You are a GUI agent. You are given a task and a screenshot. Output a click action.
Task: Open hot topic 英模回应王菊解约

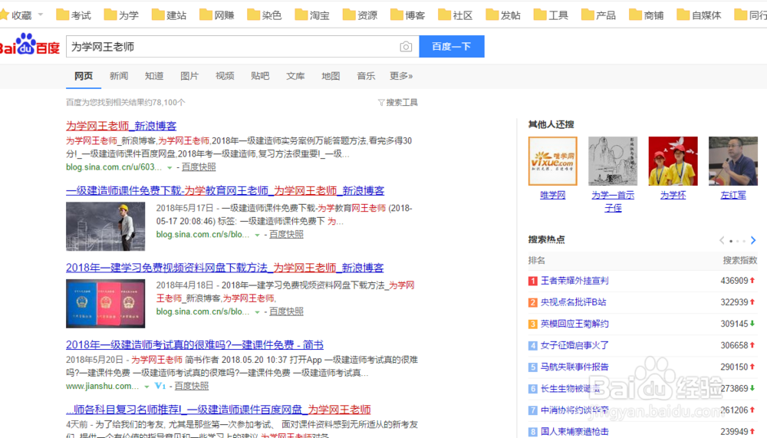click(x=574, y=324)
